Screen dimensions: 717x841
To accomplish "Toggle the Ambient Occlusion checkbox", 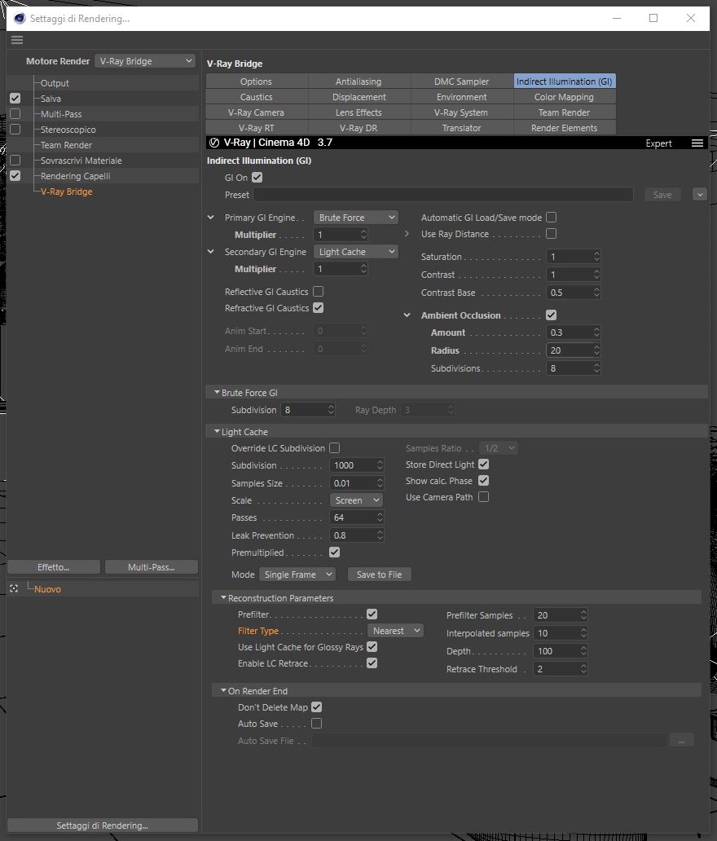I will pos(551,315).
